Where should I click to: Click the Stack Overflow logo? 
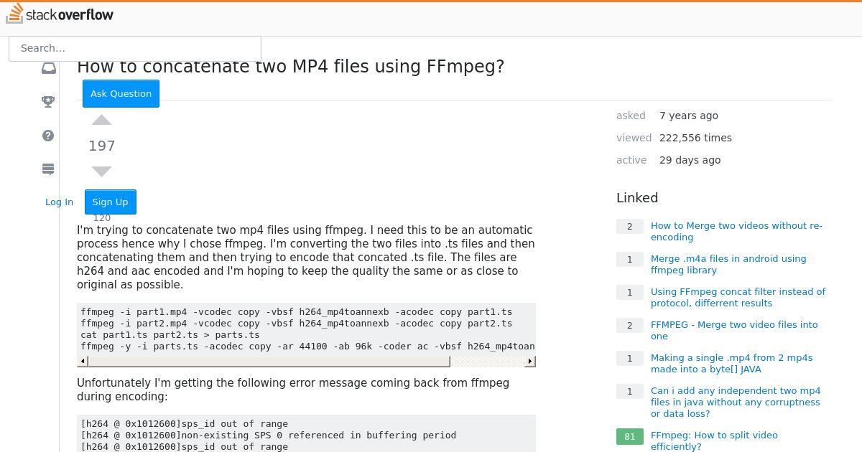tap(60, 14)
